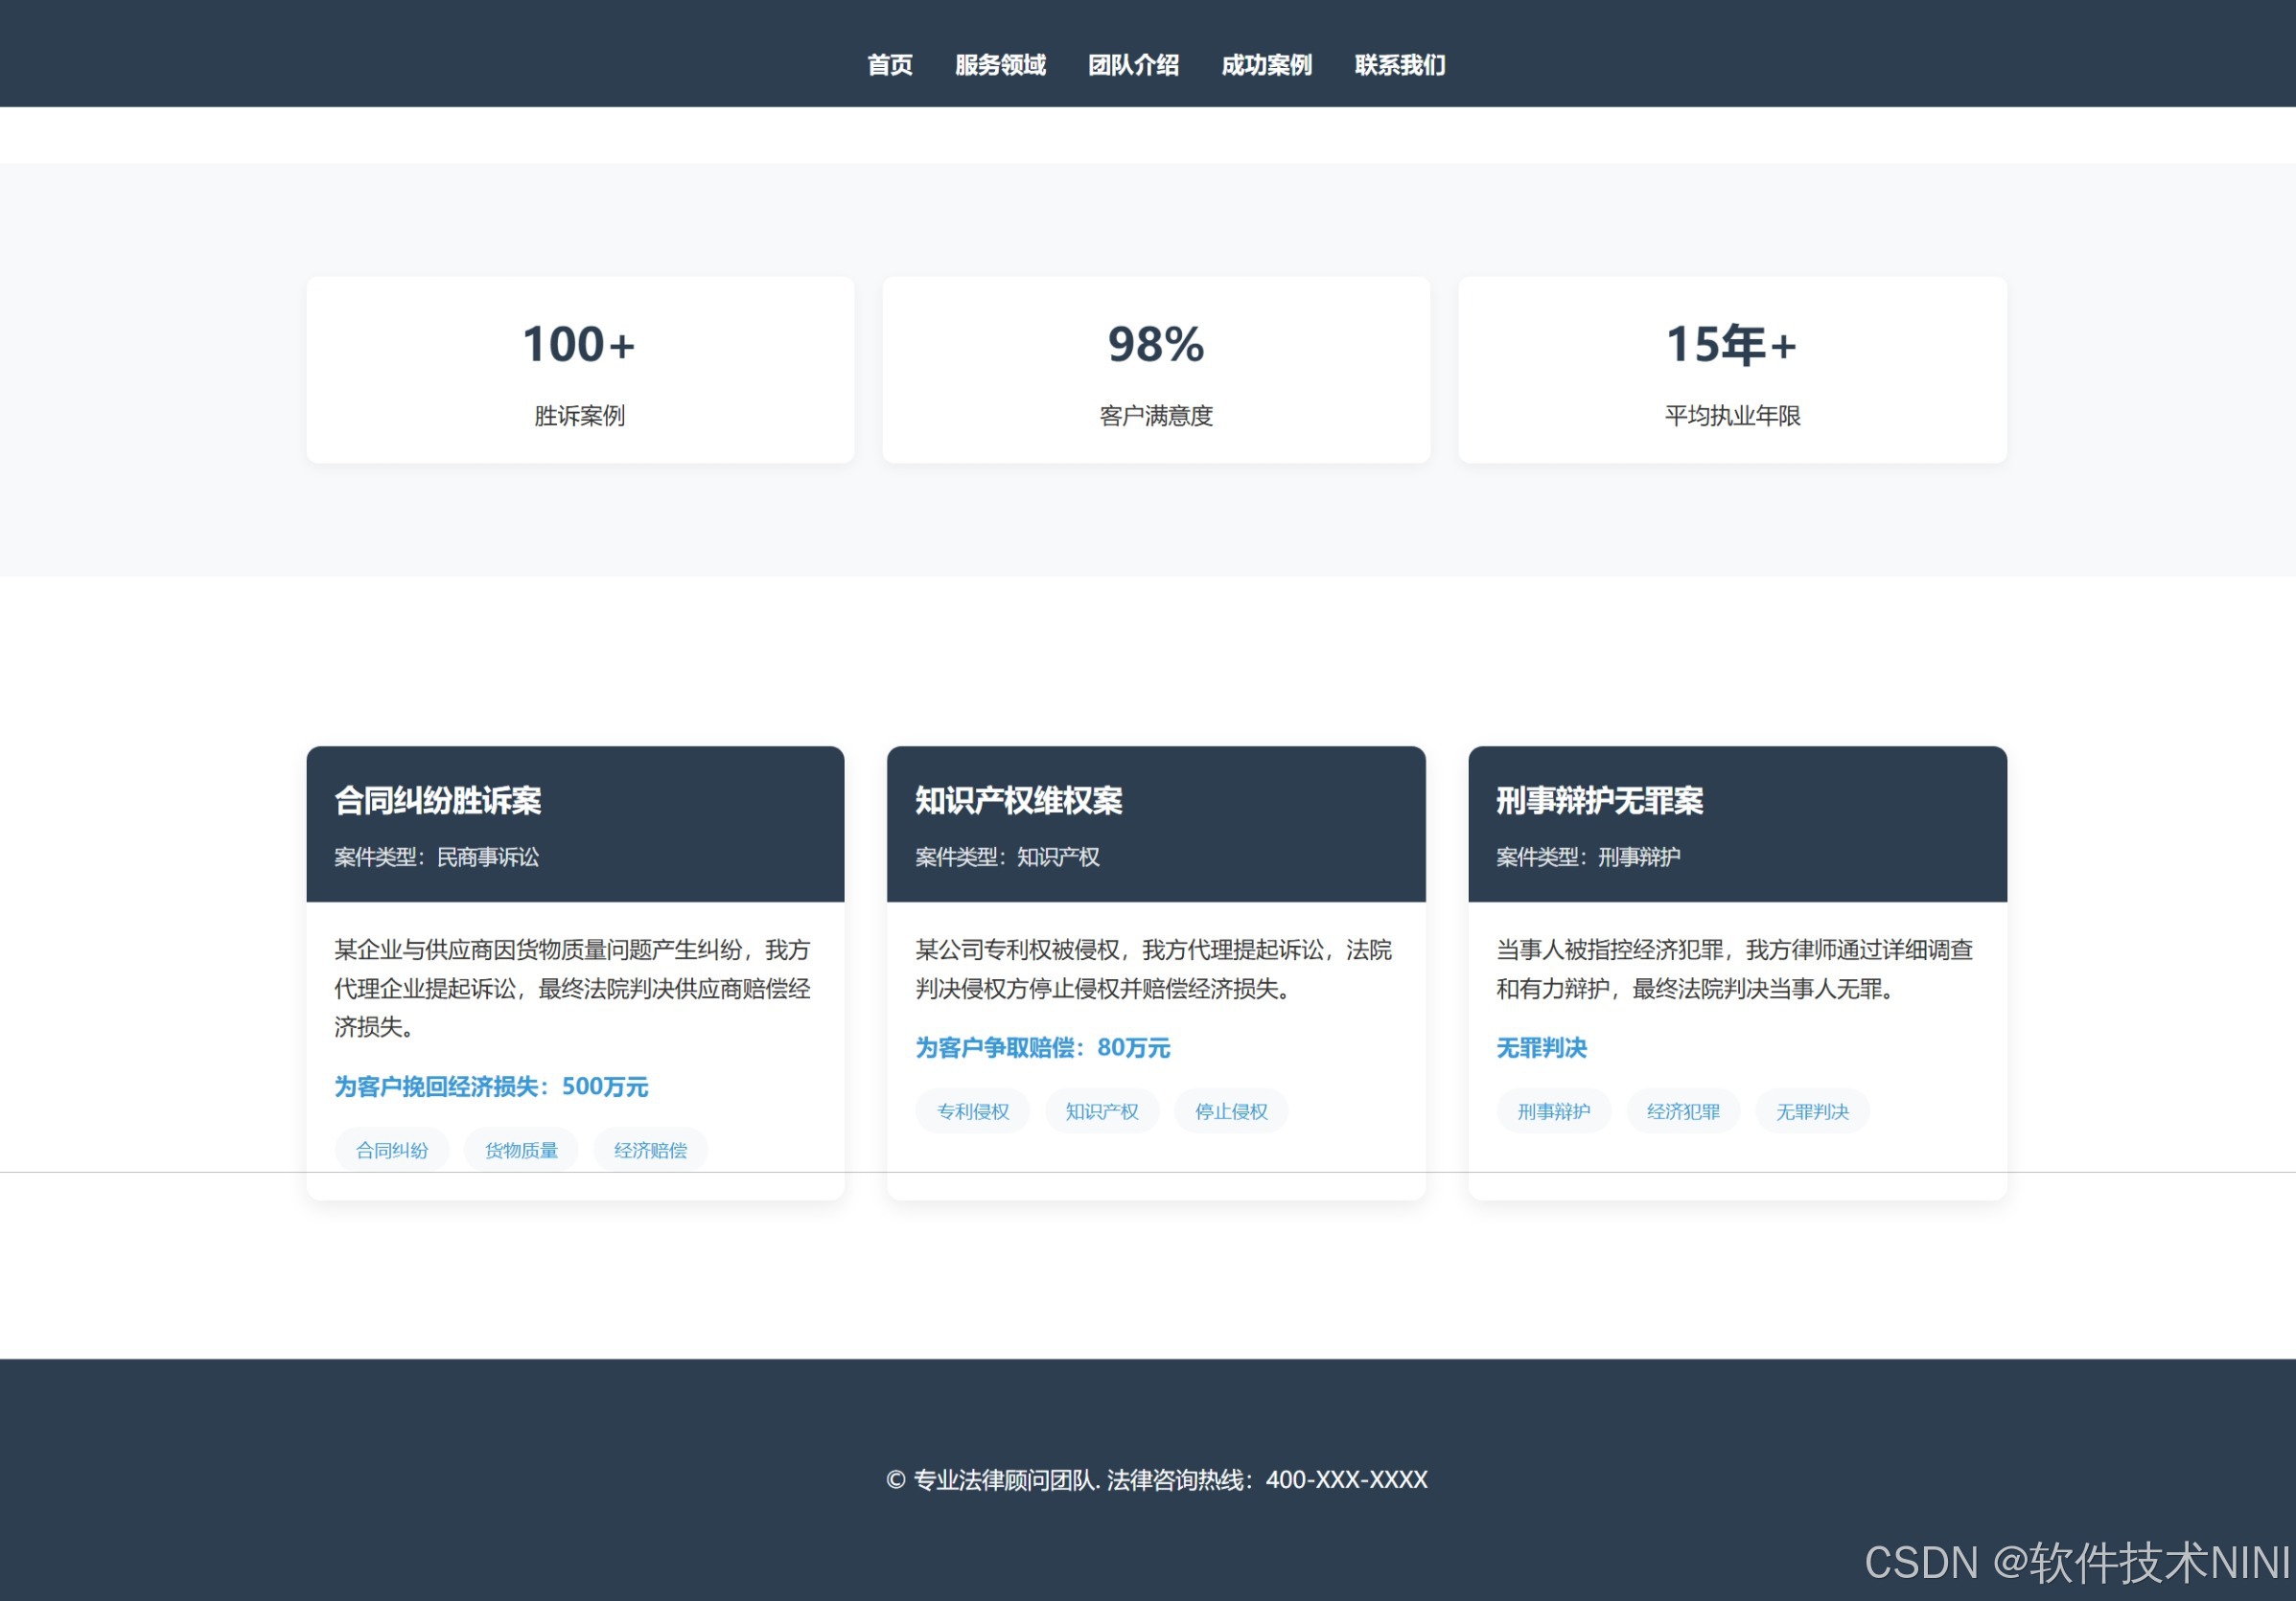Open 成功案例 navigation item
The image size is (2296, 1601).
pos(1266,65)
